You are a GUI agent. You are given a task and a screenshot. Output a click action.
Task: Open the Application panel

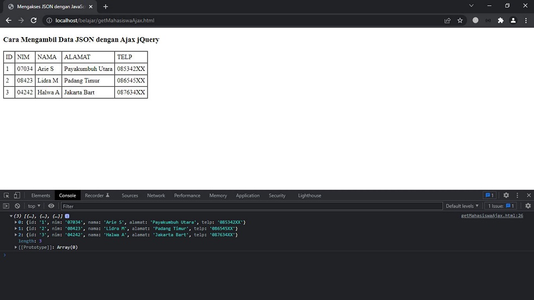[247, 195]
